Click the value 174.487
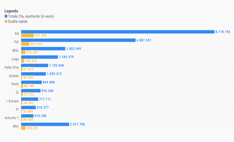234x142 pixels. pyautogui.click(x=32, y=52)
